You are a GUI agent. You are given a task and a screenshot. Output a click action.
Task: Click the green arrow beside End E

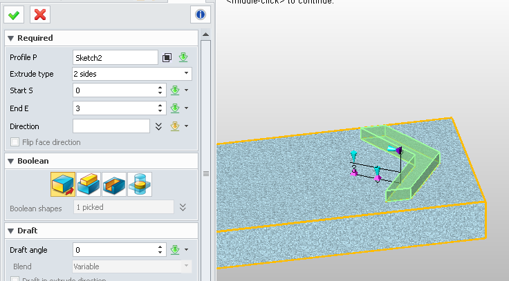[175, 108]
